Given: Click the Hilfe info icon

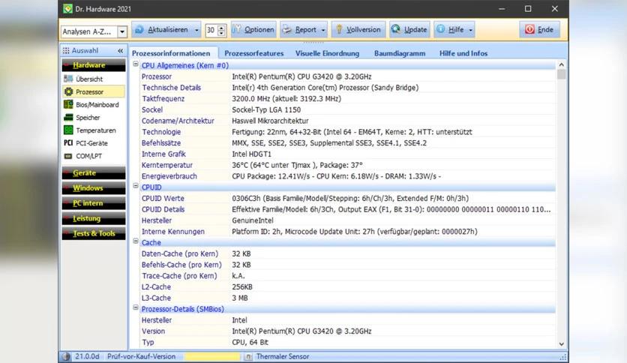Looking at the screenshot, I should (x=441, y=29).
